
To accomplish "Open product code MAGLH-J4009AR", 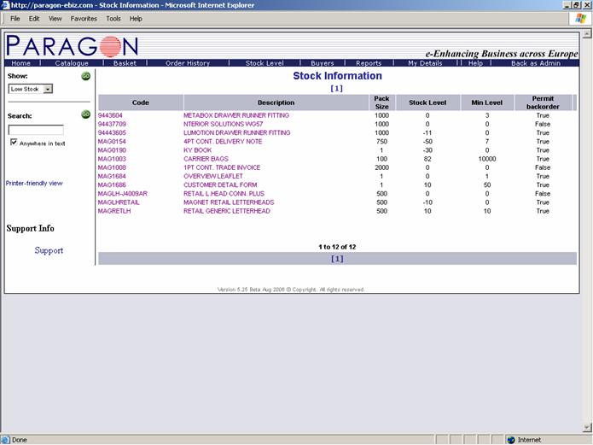I will pyautogui.click(x=123, y=194).
